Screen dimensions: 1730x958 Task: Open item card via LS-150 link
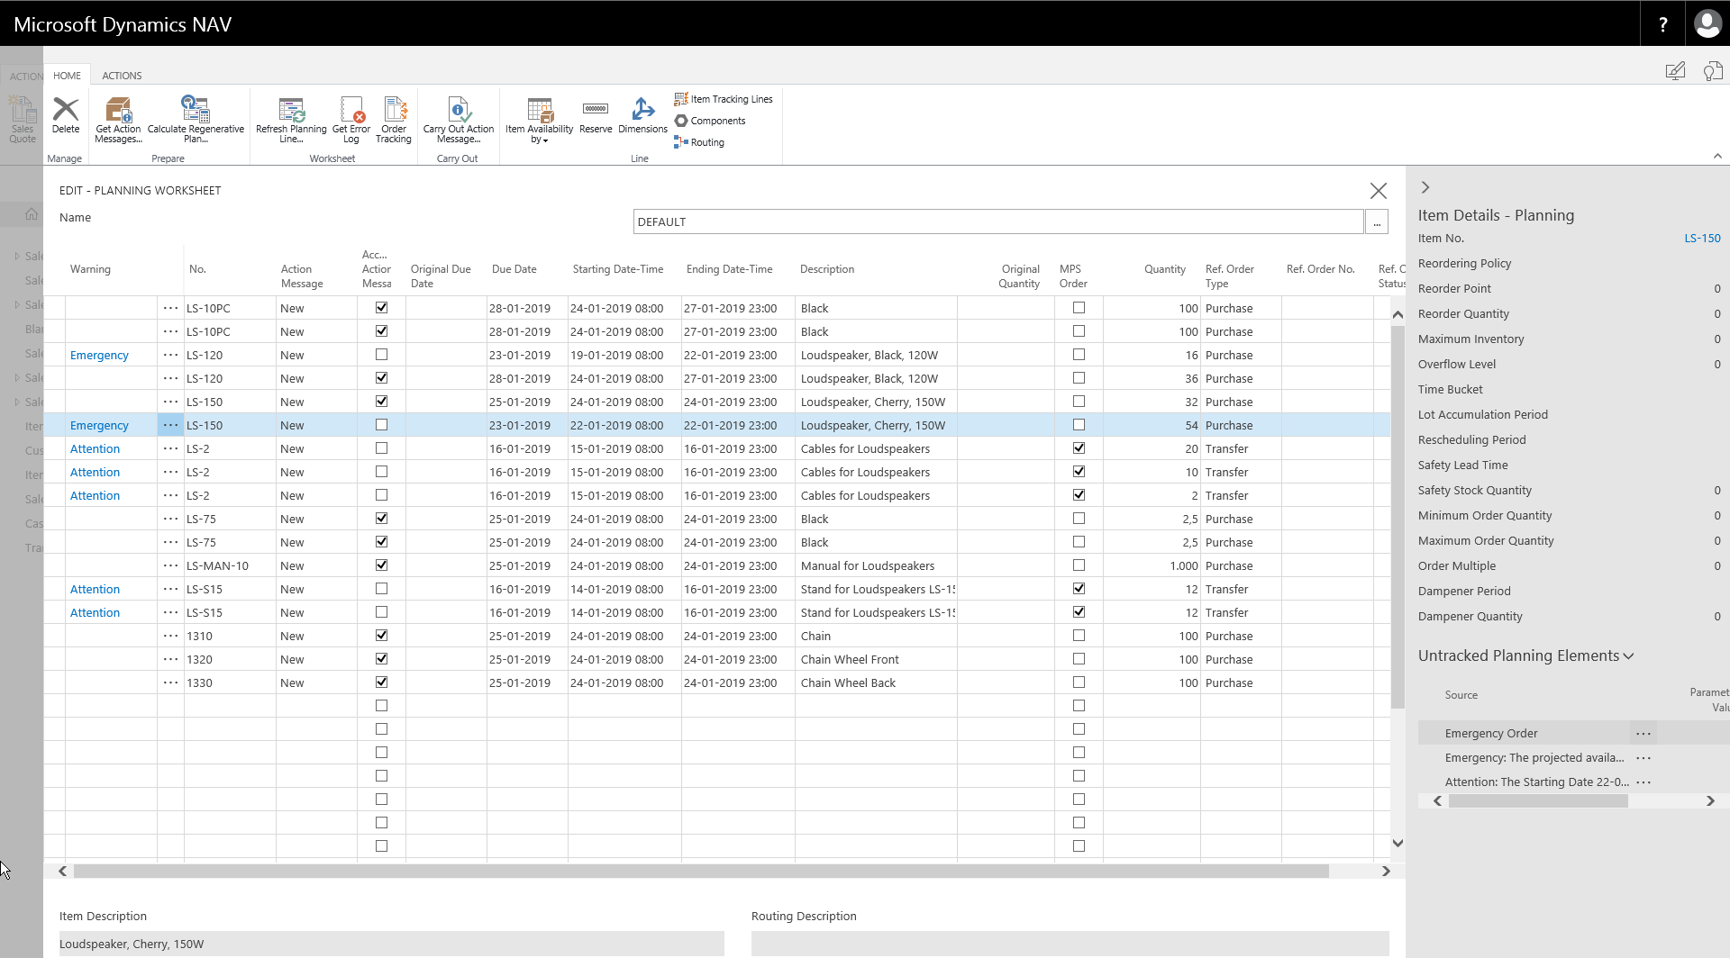tap(1701, 238)
